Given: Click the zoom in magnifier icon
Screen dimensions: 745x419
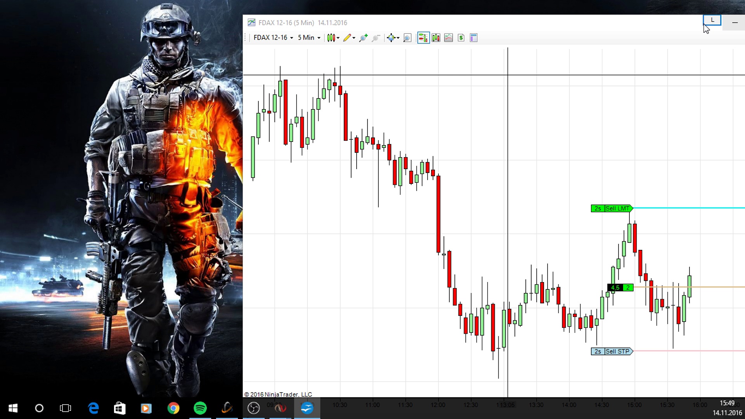Looking at the screenshot, I should coord(363,38).
